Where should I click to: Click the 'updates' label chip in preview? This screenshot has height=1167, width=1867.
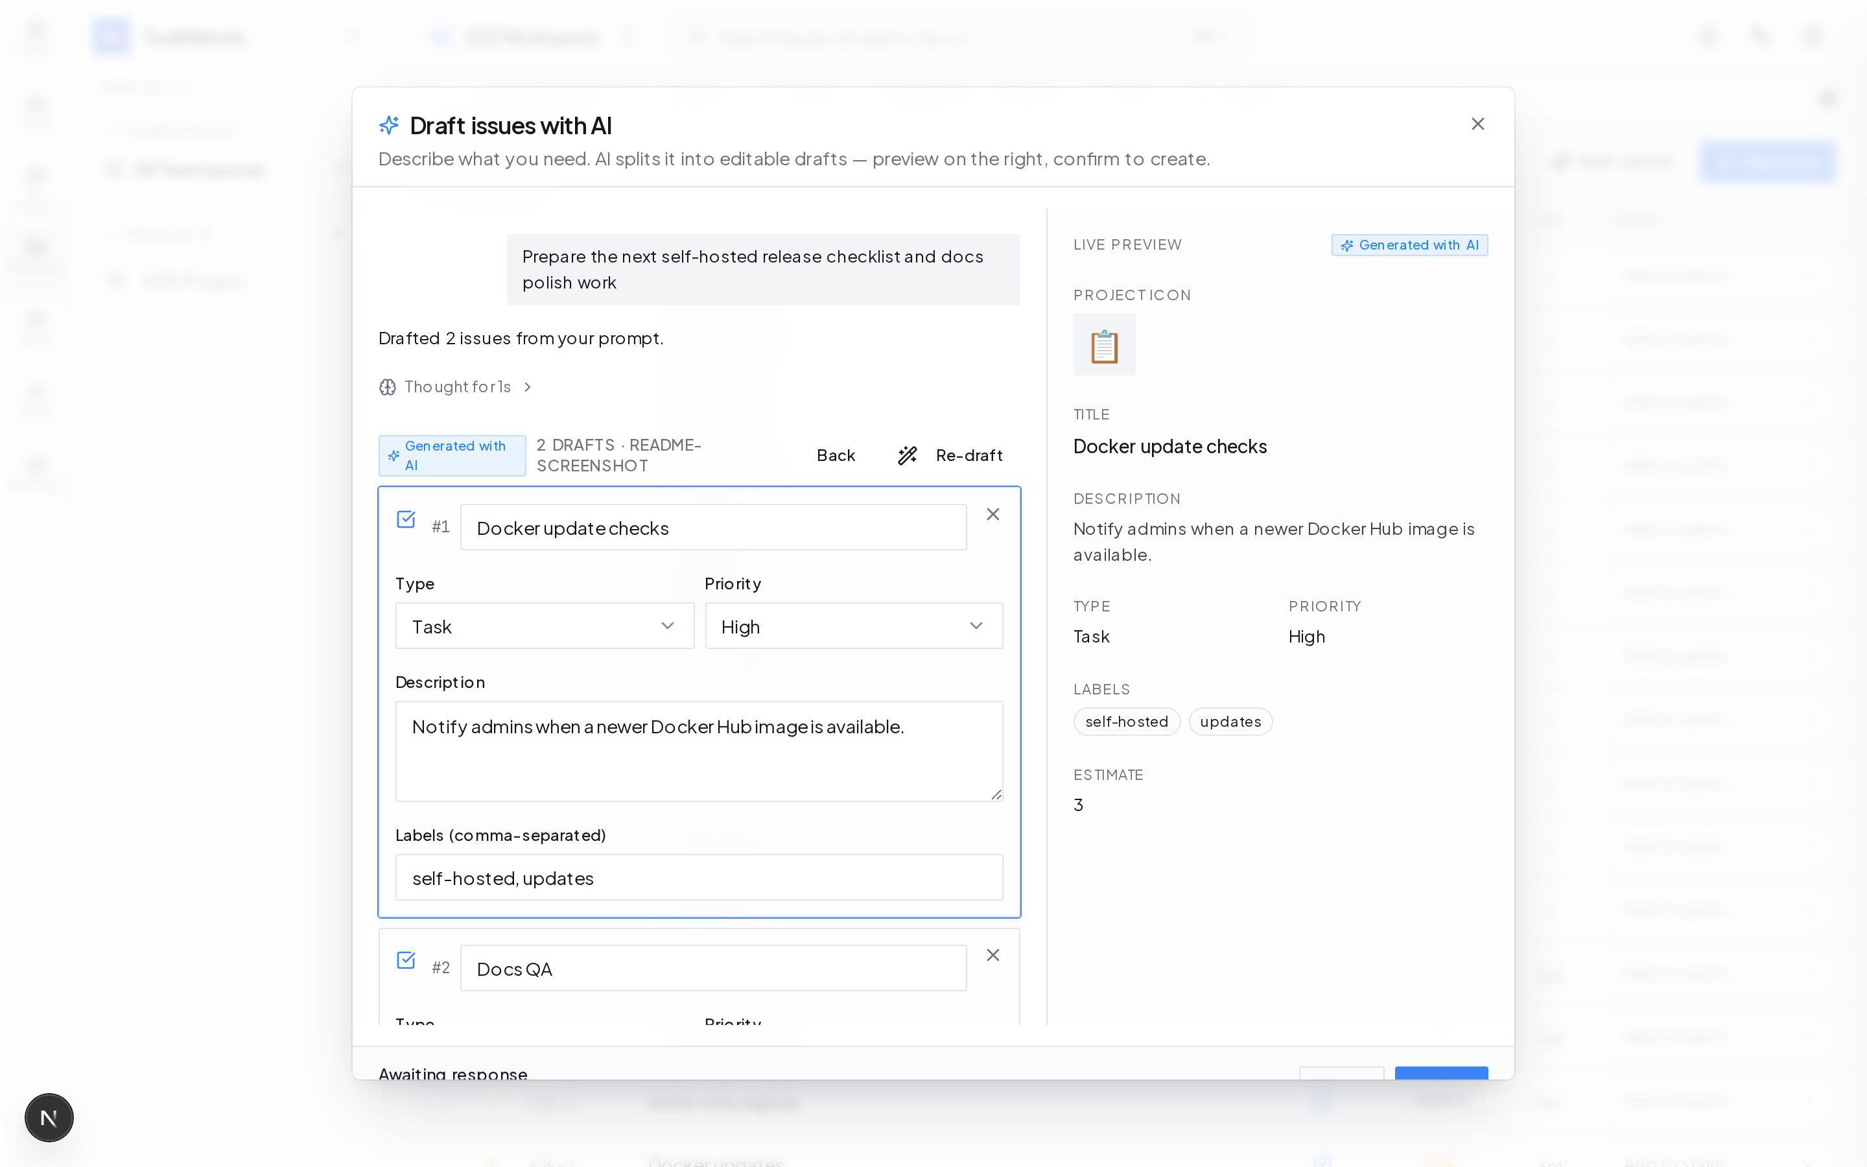pyautogui.click(x=1230, y=722)
